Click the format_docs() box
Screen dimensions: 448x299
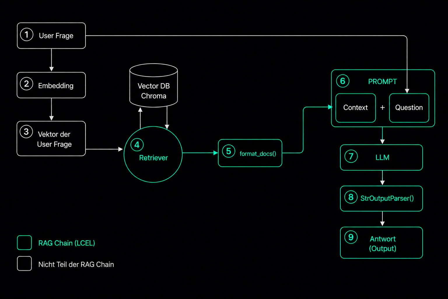[x=250, y=153]
